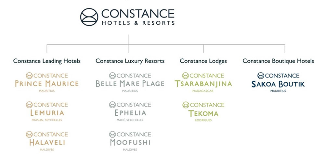Click the gold emblem above Prince Maurice
The image size is (325, 162).
(x=29, y=75)
